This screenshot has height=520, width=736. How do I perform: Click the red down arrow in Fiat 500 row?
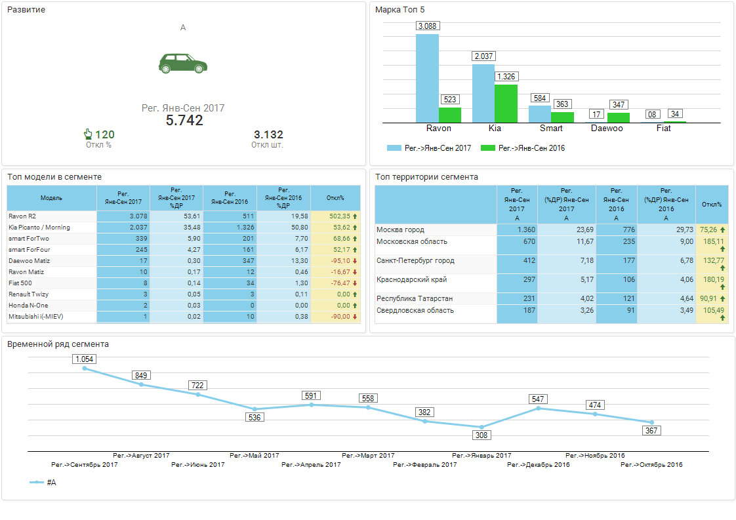[x=355, y=283]
